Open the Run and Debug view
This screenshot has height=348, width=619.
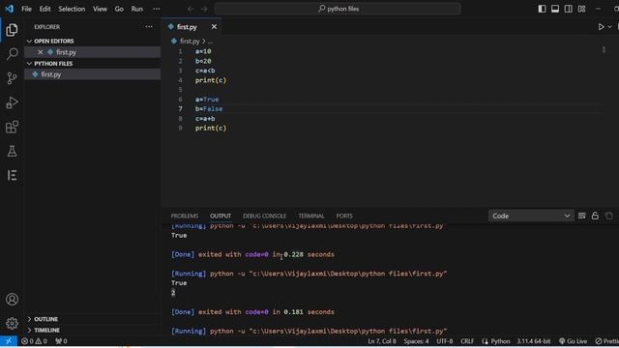click(x=12, y=102)
